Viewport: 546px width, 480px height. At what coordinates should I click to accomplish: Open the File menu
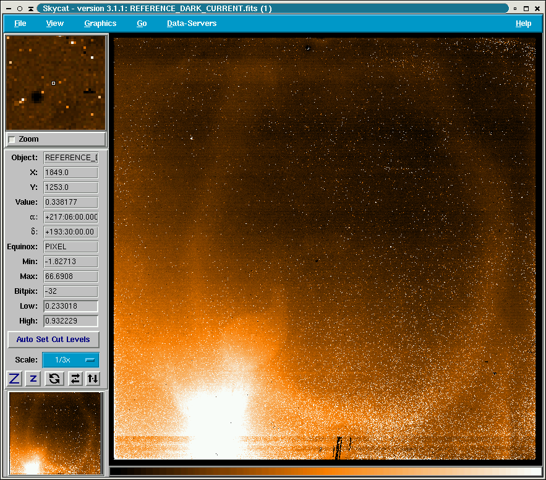pos(20,24)
